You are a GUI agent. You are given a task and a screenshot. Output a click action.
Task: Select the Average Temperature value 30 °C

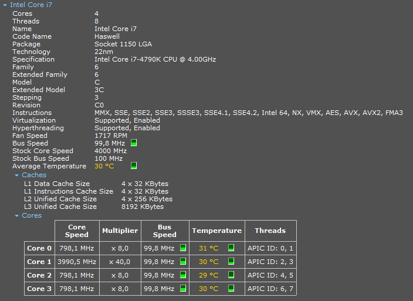[x=104, y=167]
